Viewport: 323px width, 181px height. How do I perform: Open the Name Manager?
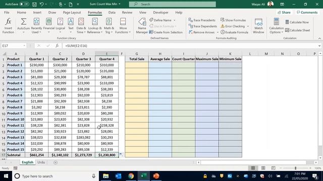coord(142,26)
